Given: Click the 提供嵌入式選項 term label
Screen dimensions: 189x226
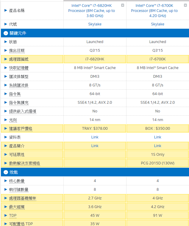Looking at the screenshot, I should (23, 111).
